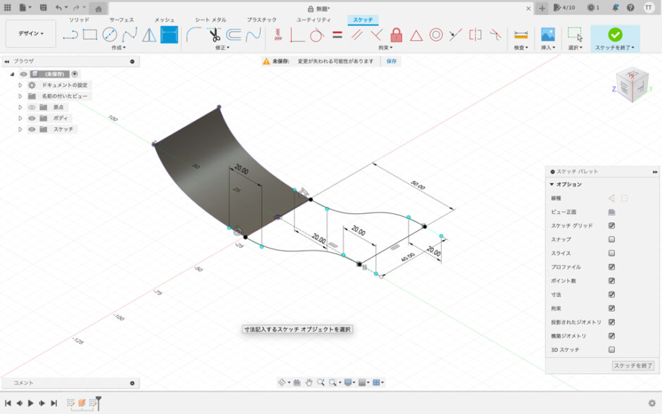Screen dimensions: 662x414
Task: Apply the Lock constraint with the red padlock
Action: tap(396, 34)
